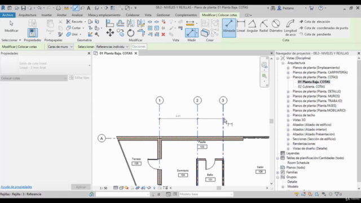This screenshot has width=361, height=203.
Task: Open Ayuda de propiedades link
Action: [x=16, y=187]
